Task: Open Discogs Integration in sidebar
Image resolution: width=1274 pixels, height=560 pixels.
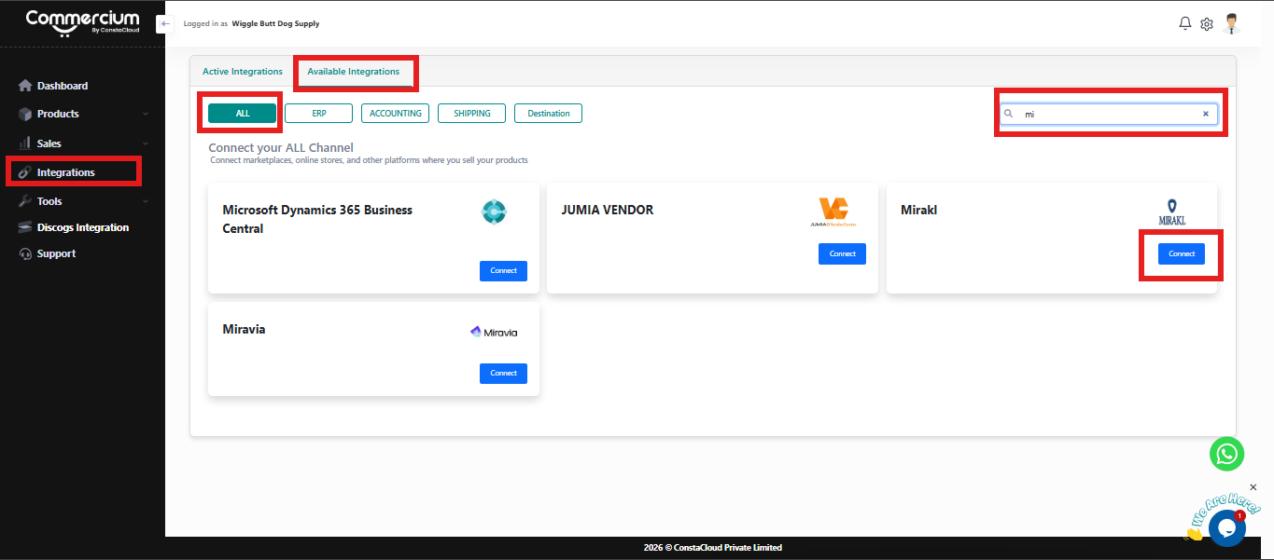Action: 82,227
